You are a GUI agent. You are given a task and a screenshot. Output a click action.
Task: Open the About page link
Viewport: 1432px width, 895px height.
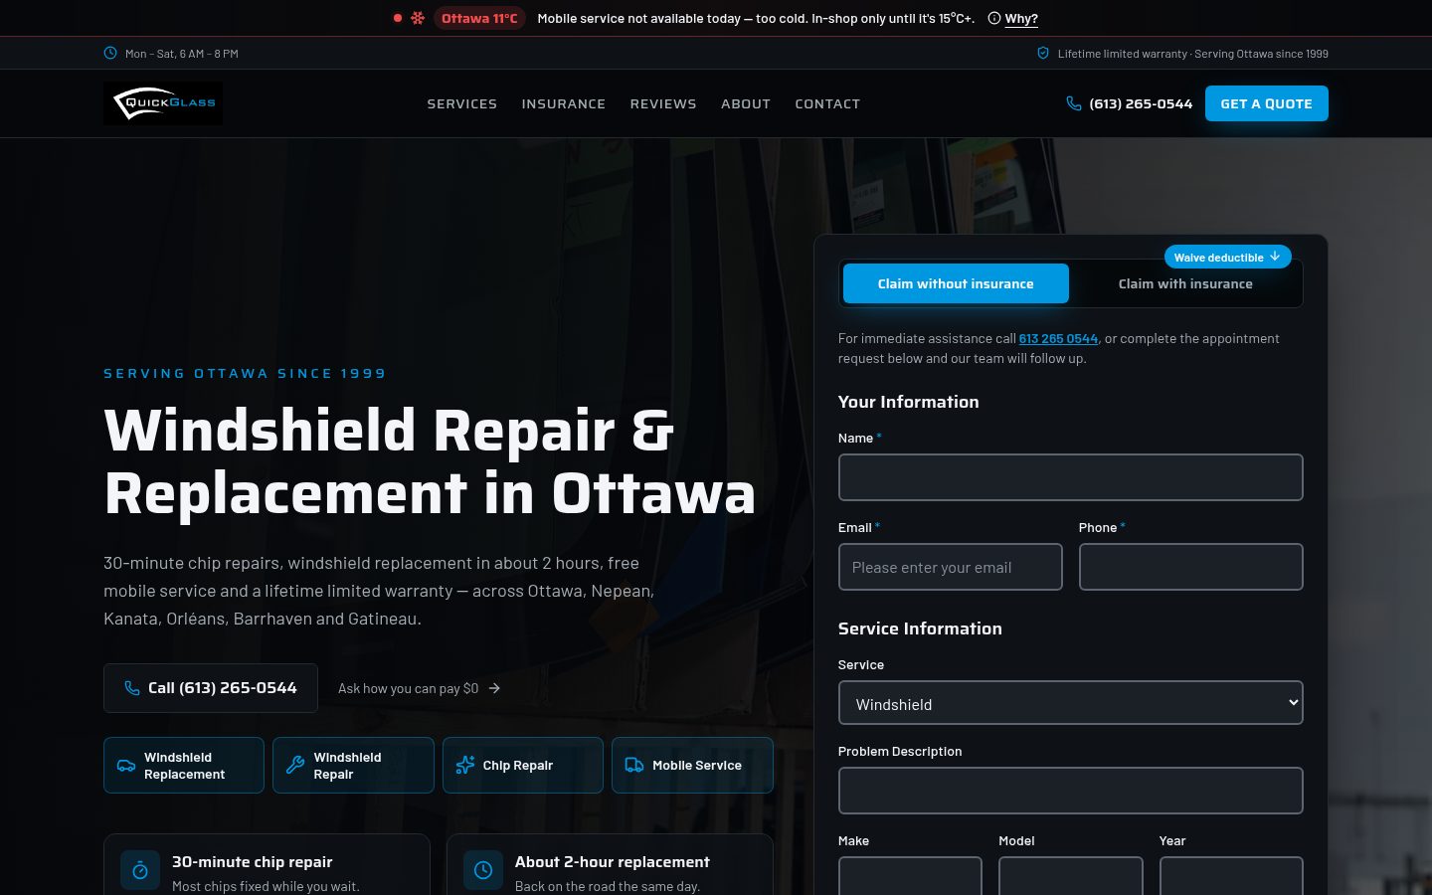tap(746, 103)
